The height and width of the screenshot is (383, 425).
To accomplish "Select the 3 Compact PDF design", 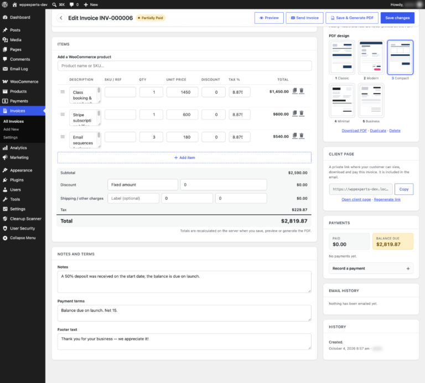I will click(400, 57).
